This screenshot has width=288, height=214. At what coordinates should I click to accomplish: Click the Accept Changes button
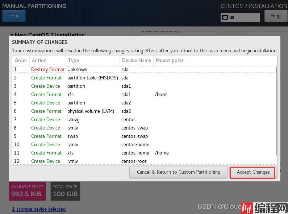[x=253, y=172]
